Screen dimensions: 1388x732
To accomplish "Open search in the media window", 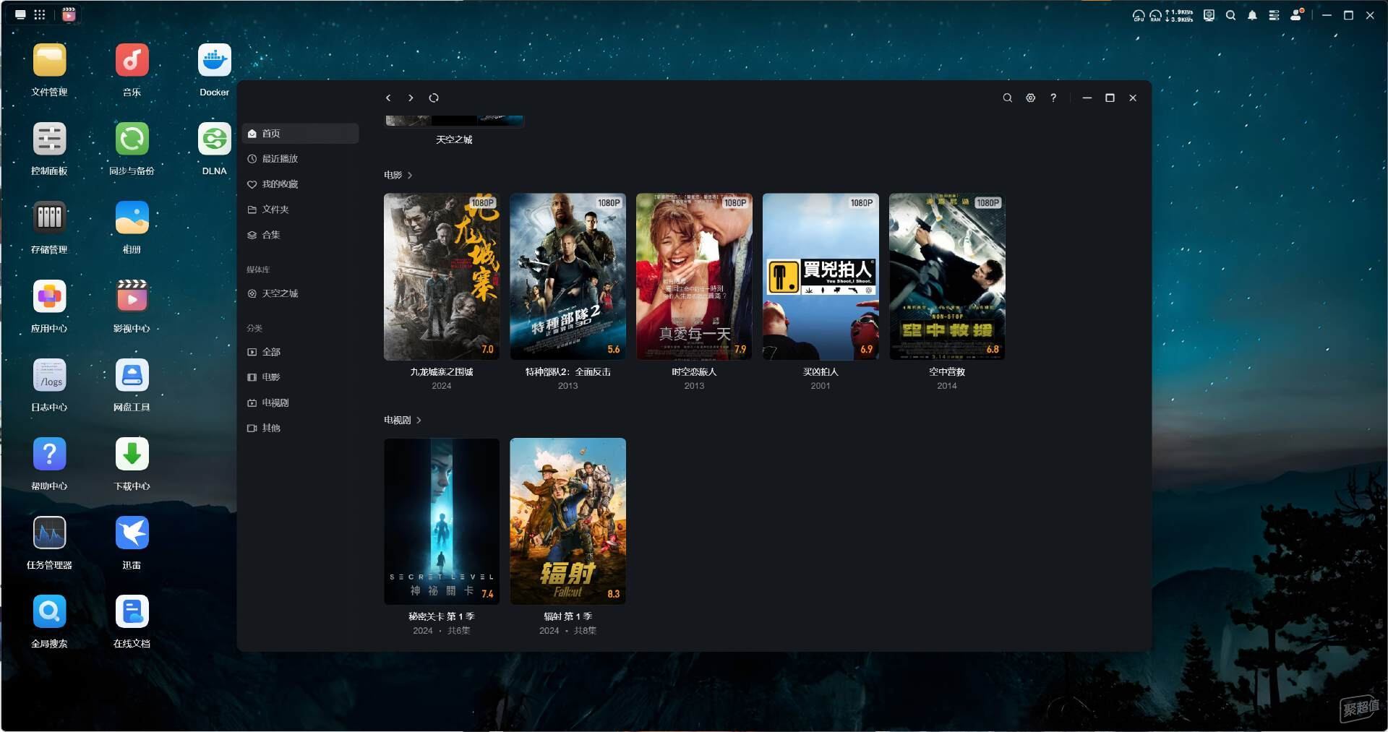I will coord(1007,98).
